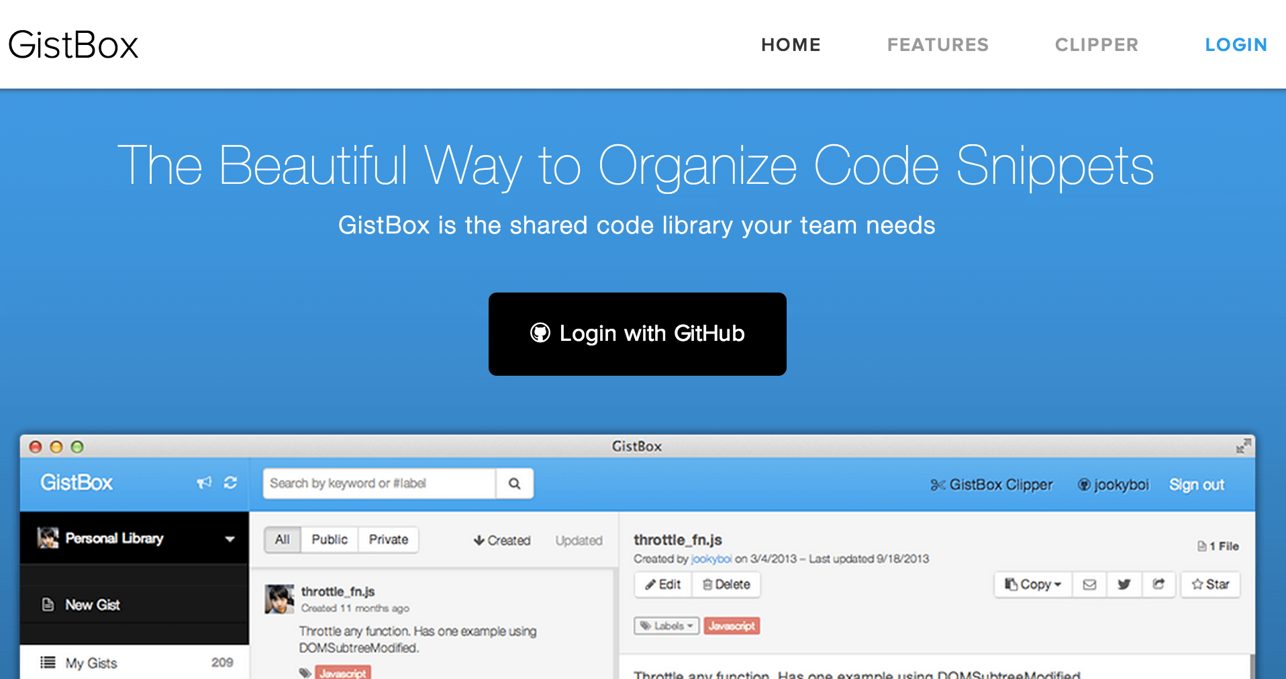Click the tag icon below the gist description
Image resolution: width=1286 pixels, height=679 pixels.
[305, 672]
